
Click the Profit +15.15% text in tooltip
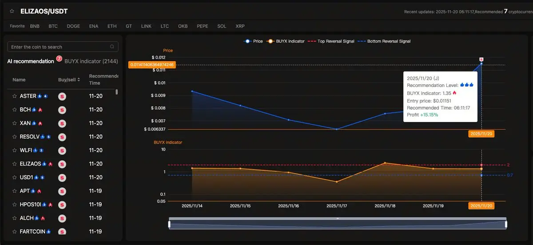pyautogui.click(x=422, y=115)
